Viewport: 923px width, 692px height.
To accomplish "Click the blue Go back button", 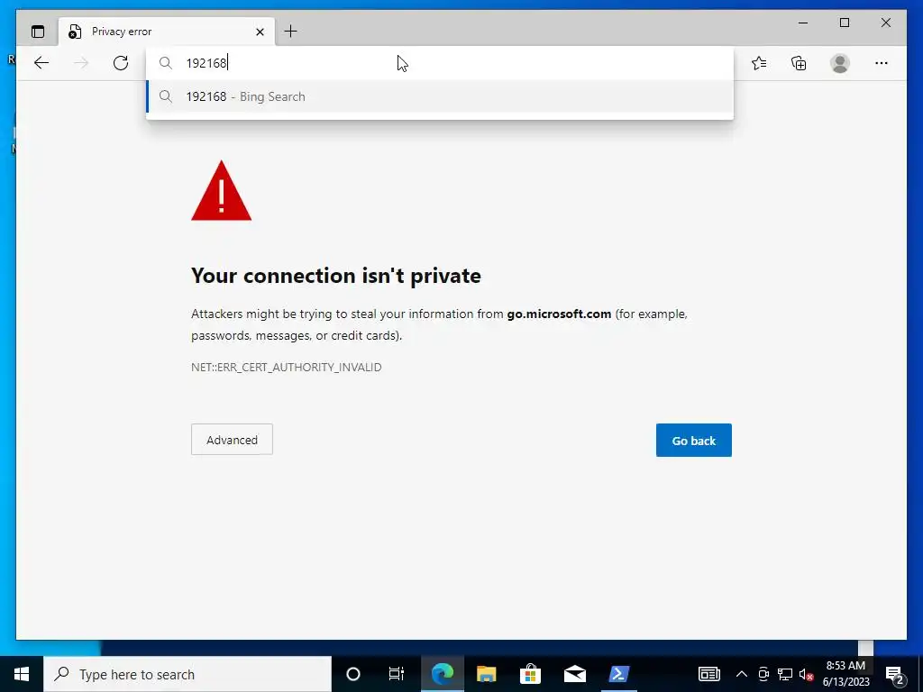I will [694, 440].
